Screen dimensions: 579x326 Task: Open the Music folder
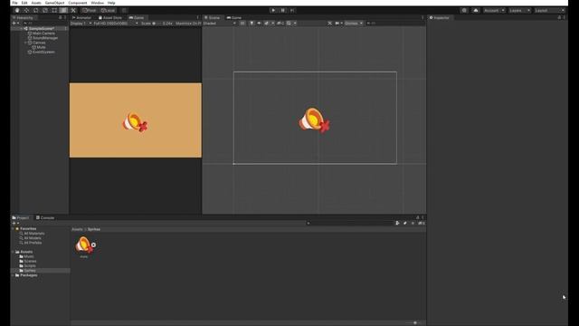click(x=28, y=256)
